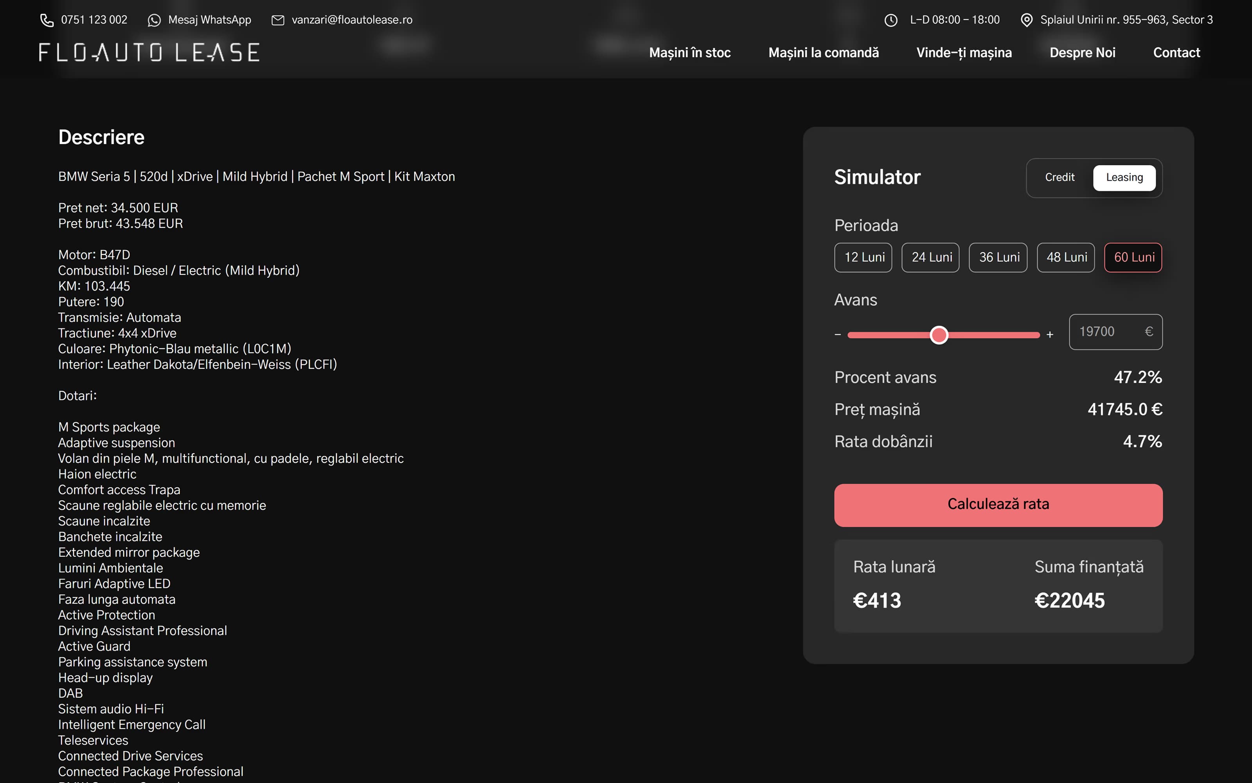Click 'Sistem audio Hi-Fi' feature line

pyautogui.click(x=111, y=709)
